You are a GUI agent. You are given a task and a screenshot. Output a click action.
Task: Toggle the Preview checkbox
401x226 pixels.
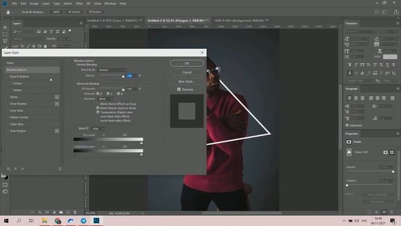click(179, 89)
